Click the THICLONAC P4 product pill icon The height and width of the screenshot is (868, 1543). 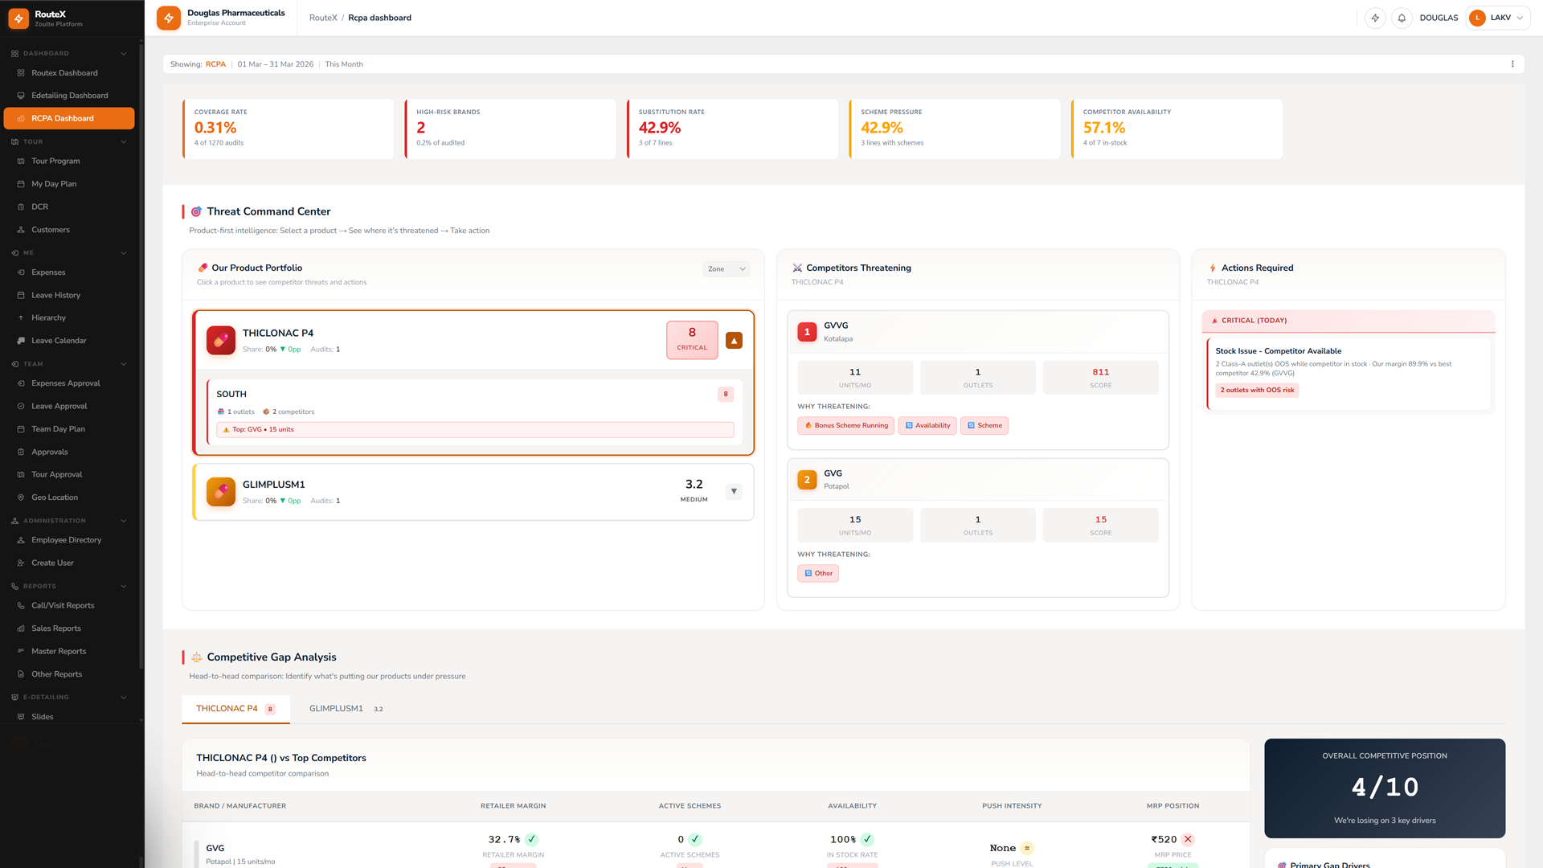click(221, 340)
